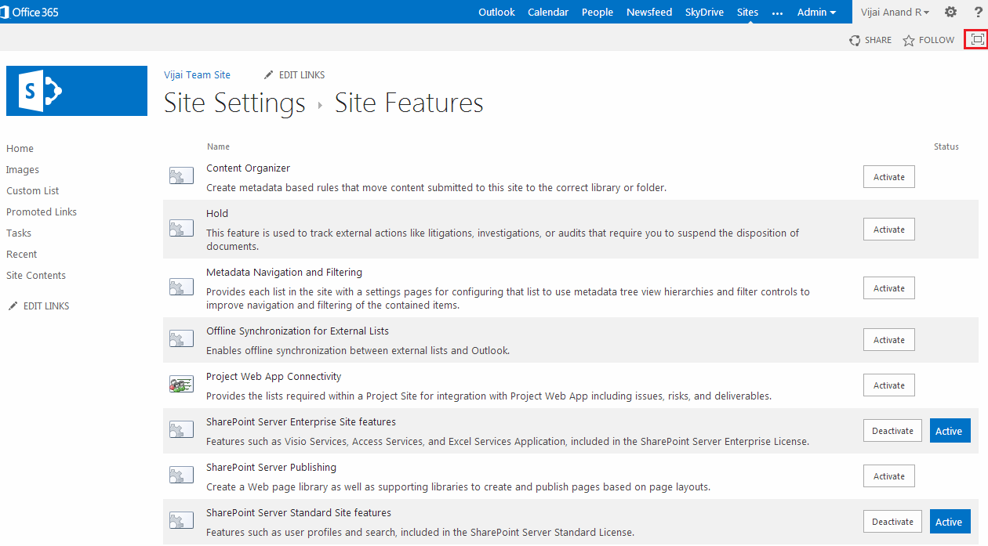Open the settings gear icon
The image size is (988, 546).
click(950, 12)
